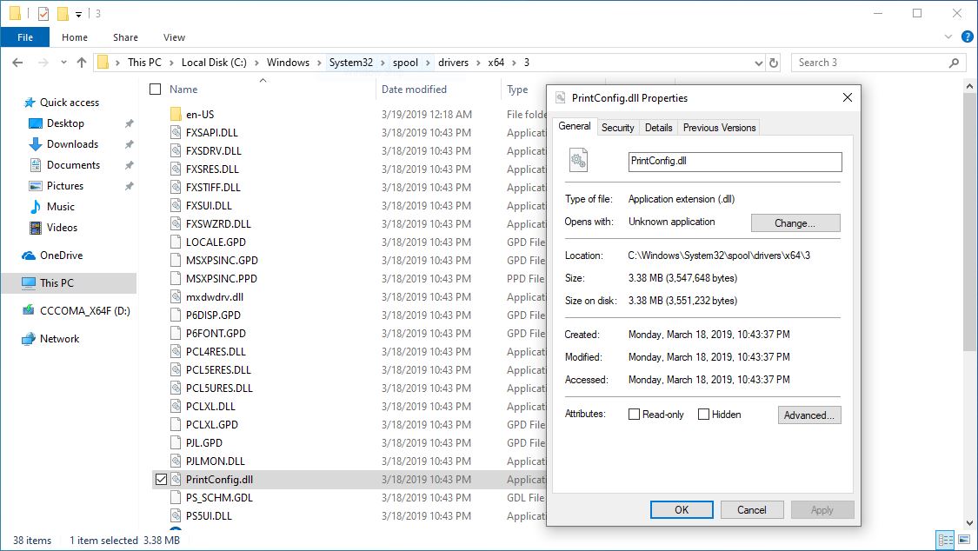Click the file name field in Properties
Viewport: 978px width, 551px height.
(x=735, y=162)
